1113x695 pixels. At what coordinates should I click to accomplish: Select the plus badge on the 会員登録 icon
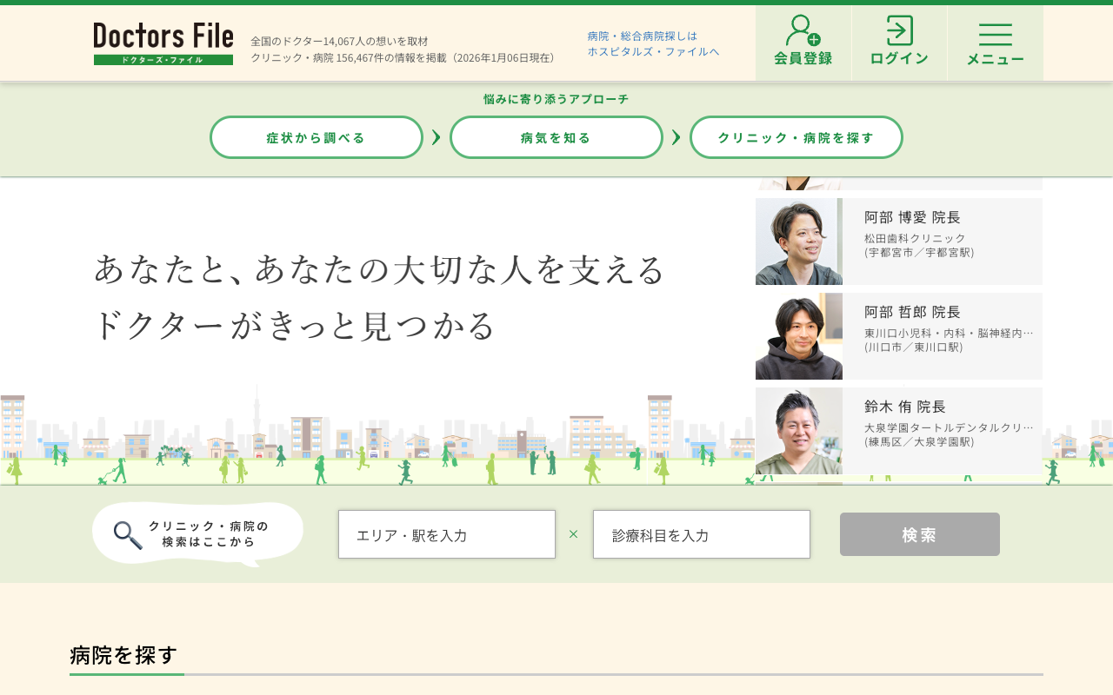[814, 38]
